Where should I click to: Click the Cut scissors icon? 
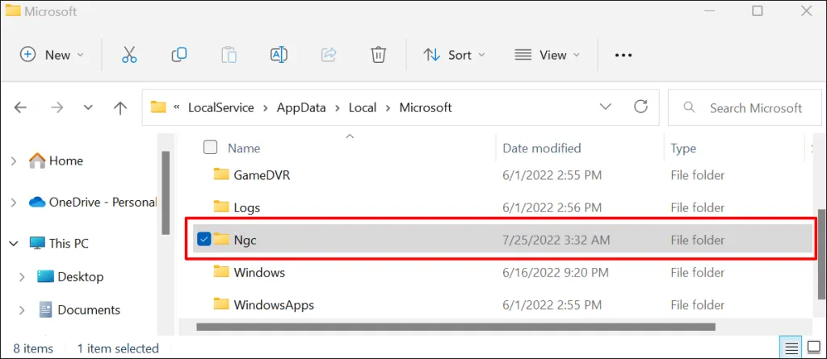[x=129, y=55]
